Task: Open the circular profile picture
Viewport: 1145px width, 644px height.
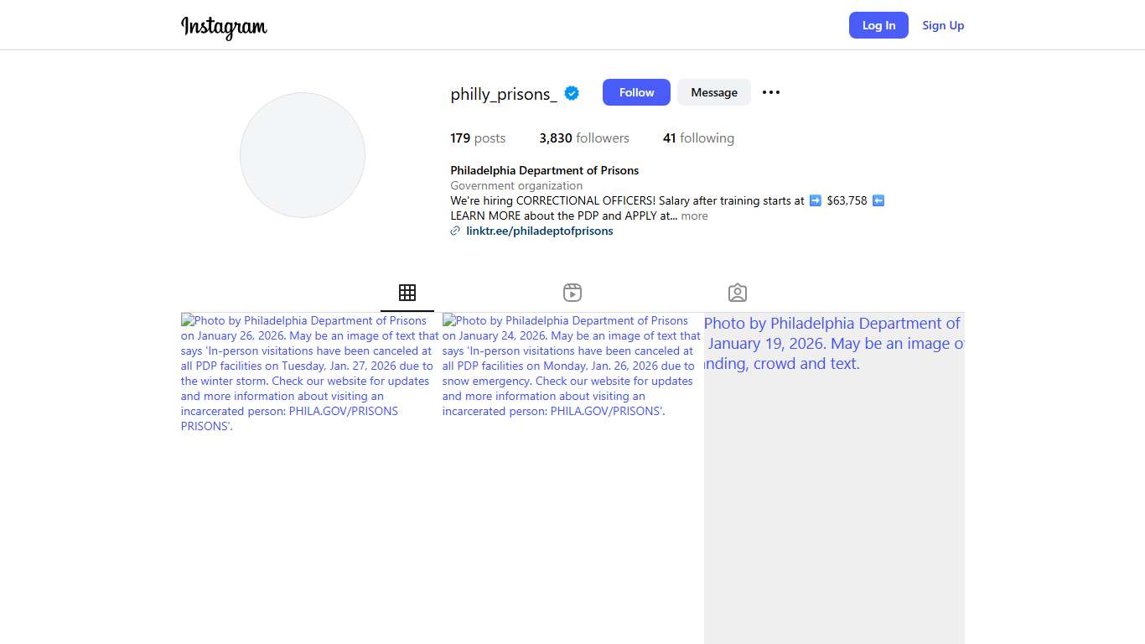Action: point(303,155)
